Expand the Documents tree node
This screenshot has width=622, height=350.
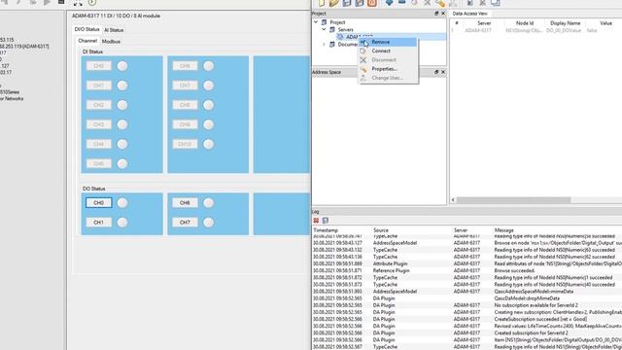(x=324, y=45)
